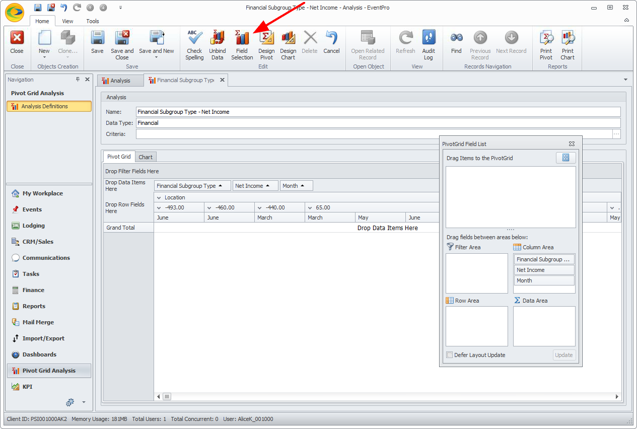This screenshot has height=429, width=637.
Task: Switch to the Tools ribbon tab
Action: (x=93, y=21)
